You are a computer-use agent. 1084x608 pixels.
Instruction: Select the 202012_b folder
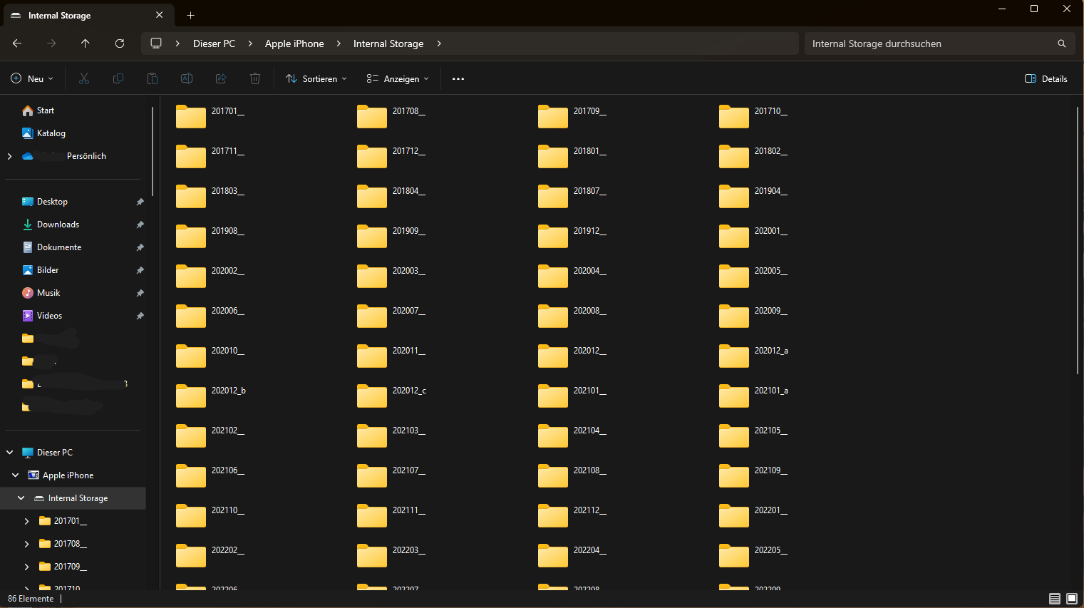(211, 395)
